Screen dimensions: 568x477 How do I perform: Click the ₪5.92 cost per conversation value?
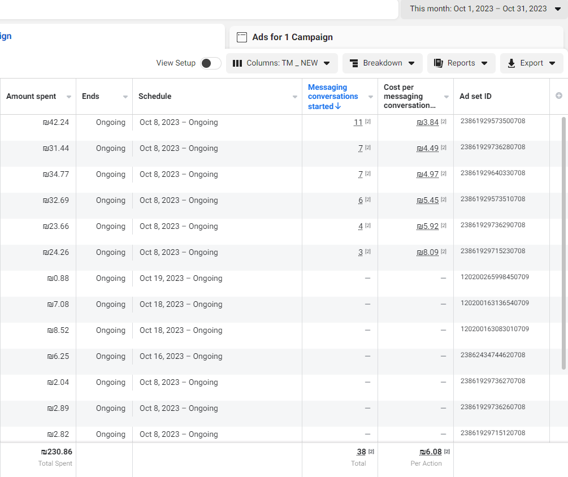coord(428,227)
